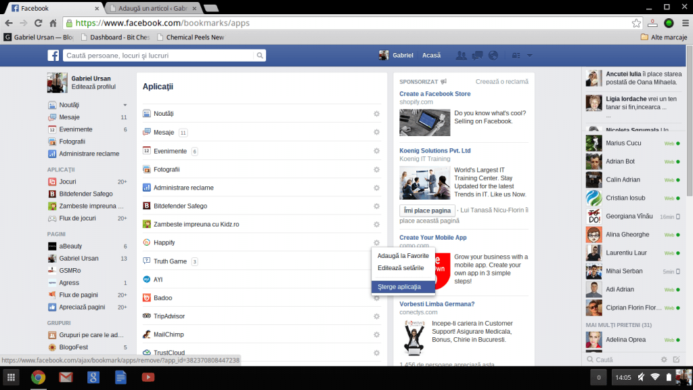
Task: Click new message compose icon in chat
Action: click(x=676, y=360)
